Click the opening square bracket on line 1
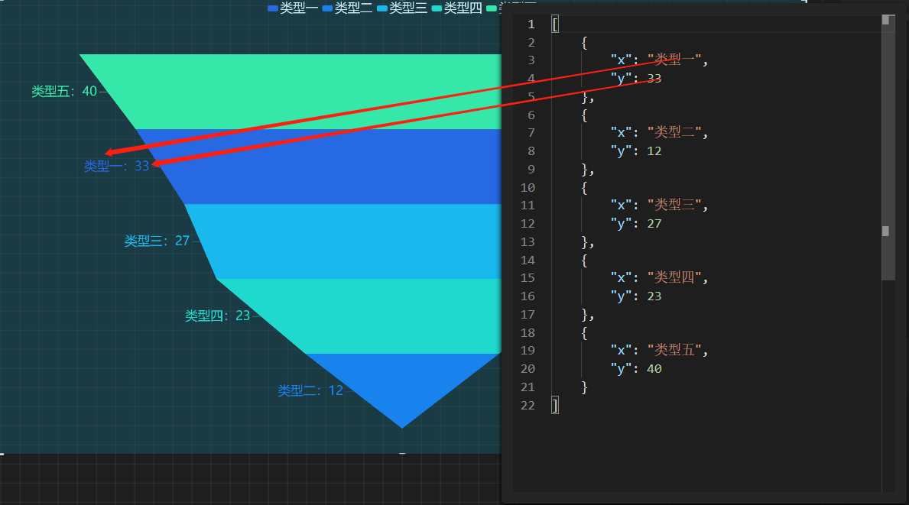The width and height of the screenshot is (909, 505). (555, 24)
